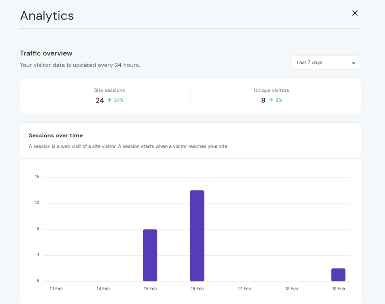
Task: Click the Sessions over time heading
Action: [x=56, y=135]
